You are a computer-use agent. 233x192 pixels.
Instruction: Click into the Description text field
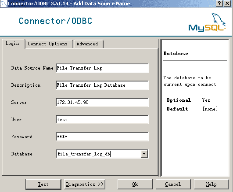click(102, 85)
